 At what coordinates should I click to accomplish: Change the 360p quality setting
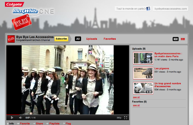tap(119, 118)
